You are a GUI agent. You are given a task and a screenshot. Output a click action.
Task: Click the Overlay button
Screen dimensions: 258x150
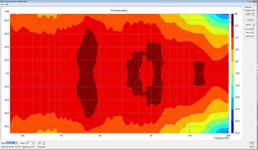coord(250,20)
